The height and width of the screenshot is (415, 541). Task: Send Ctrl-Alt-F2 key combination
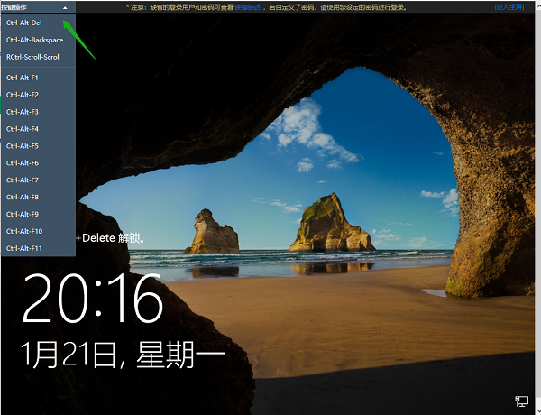(x=23, y=95)
